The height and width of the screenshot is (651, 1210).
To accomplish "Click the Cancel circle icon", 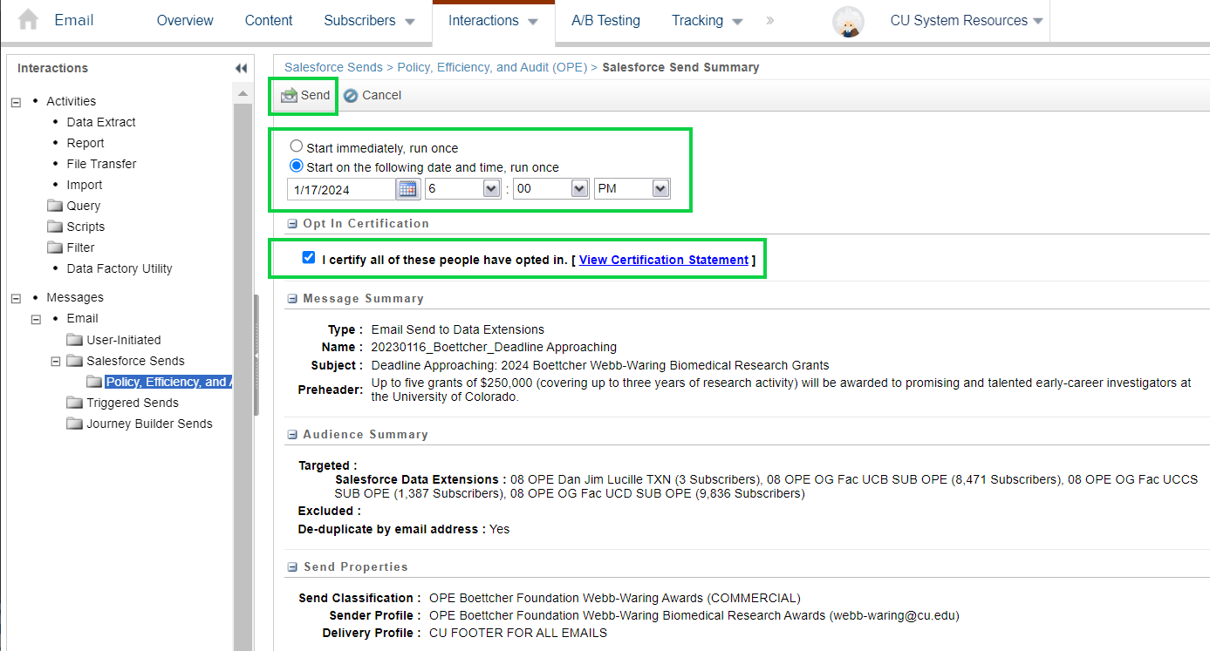I will pos(351,96).
